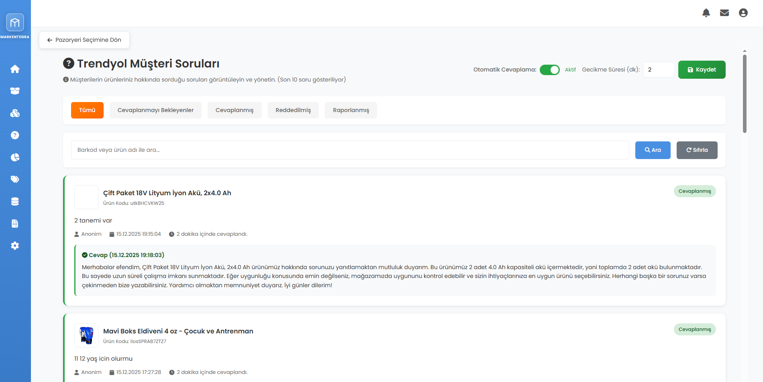Click the Mavi Boks Eldiveni product thumbnail
The image size is (763, 382).
[x=86, y=335]
